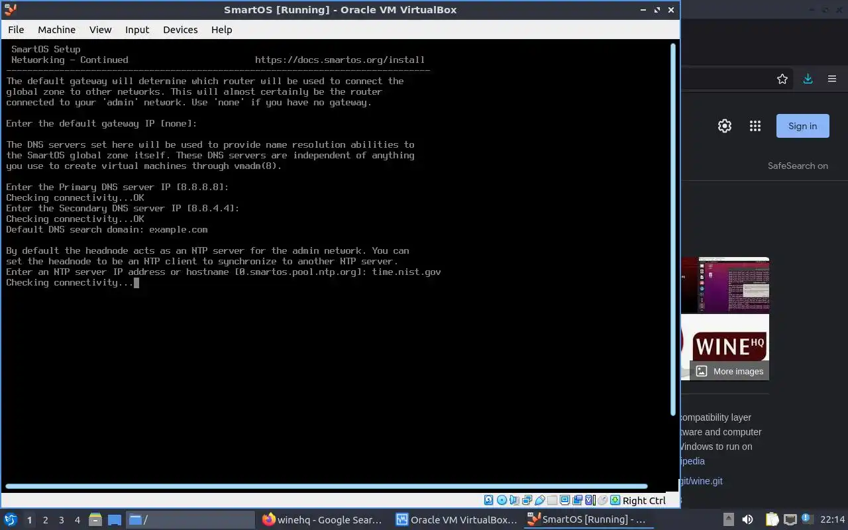Open the Google apps grid
This screenshot has width=848, height=530.
(x=755, y=126)
